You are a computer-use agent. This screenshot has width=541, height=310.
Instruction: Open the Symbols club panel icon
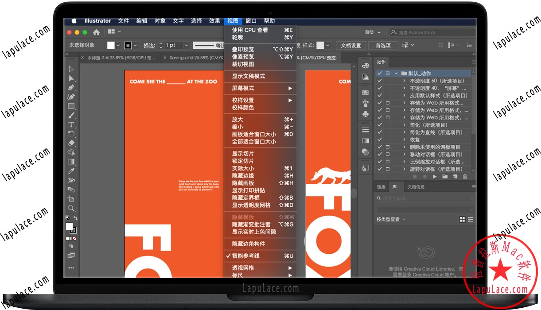[366, 114]
